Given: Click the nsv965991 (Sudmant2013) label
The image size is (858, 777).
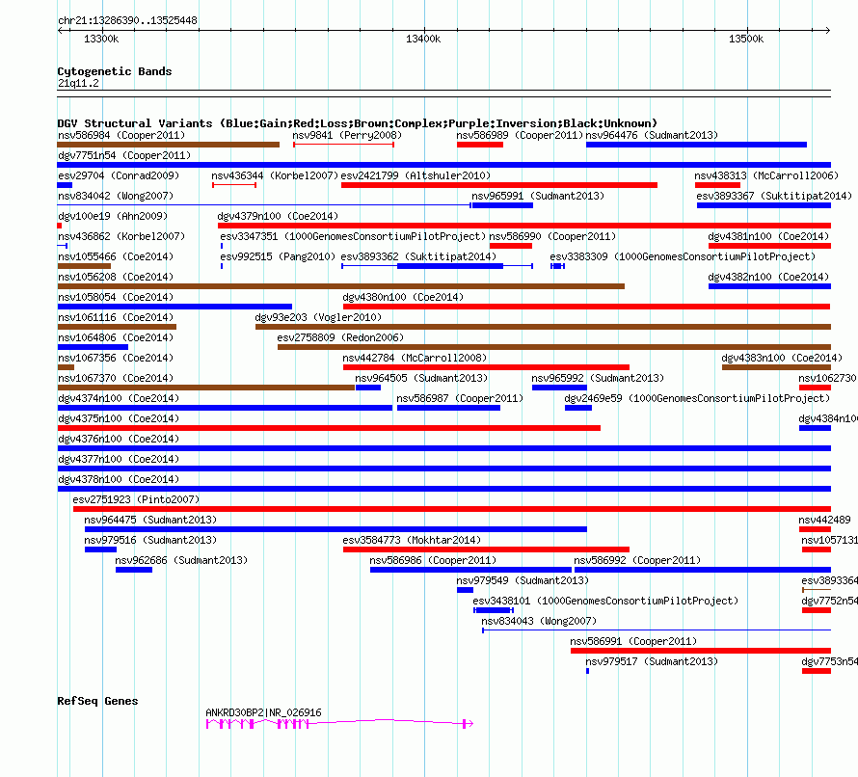Looking at the screenshot, I should [538, 196].
